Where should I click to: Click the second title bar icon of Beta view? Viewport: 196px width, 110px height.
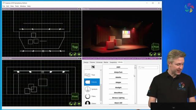160,9
